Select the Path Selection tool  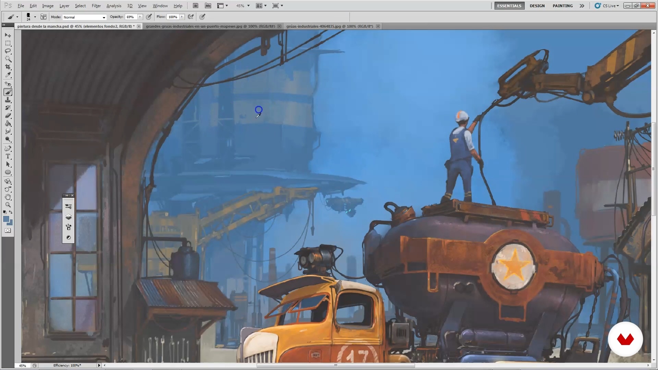point(8,164)
